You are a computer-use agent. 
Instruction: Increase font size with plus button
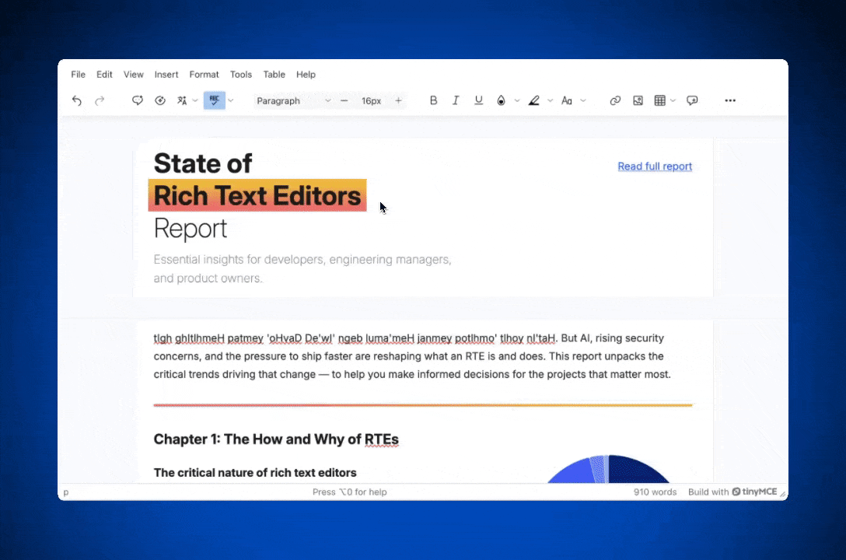(x=398, y=101)
